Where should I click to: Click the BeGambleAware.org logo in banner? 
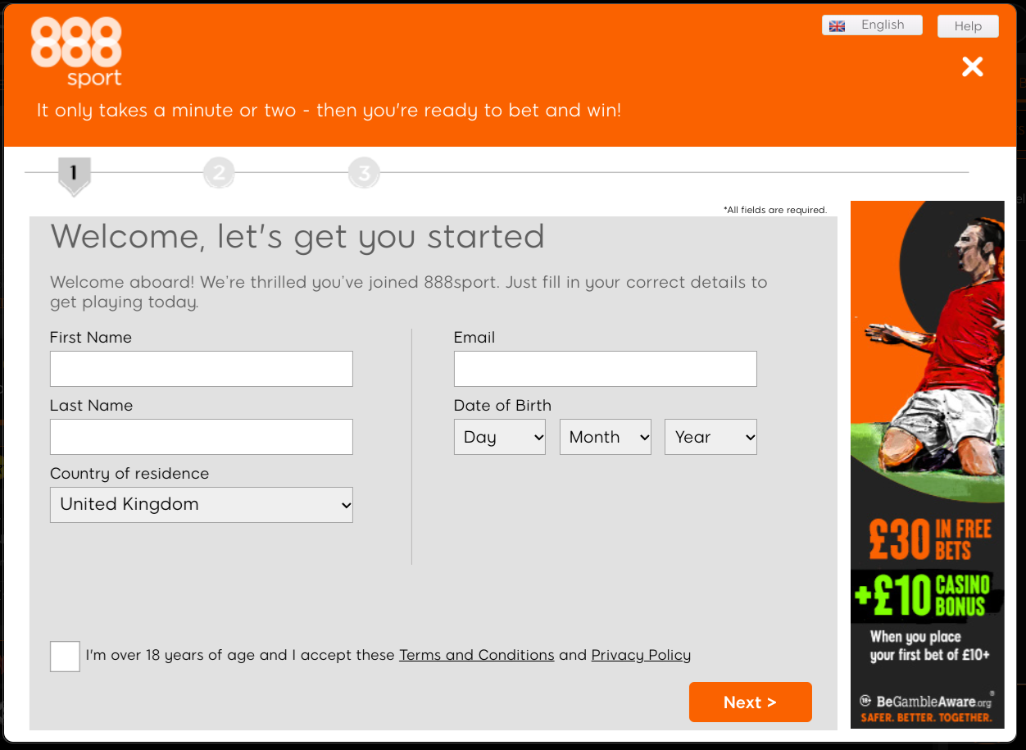(x=926, y=702)
